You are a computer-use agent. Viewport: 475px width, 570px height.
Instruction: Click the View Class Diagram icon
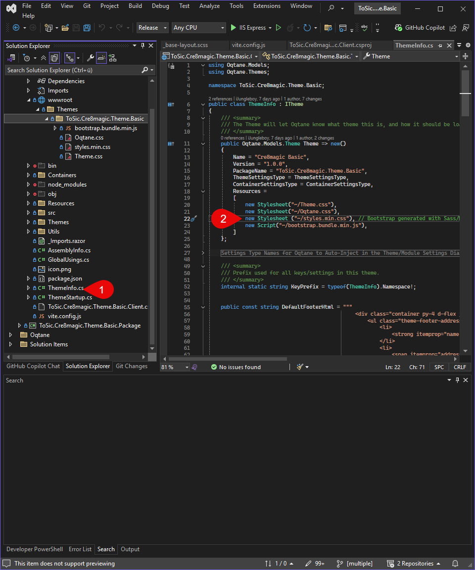pos(113,58)
